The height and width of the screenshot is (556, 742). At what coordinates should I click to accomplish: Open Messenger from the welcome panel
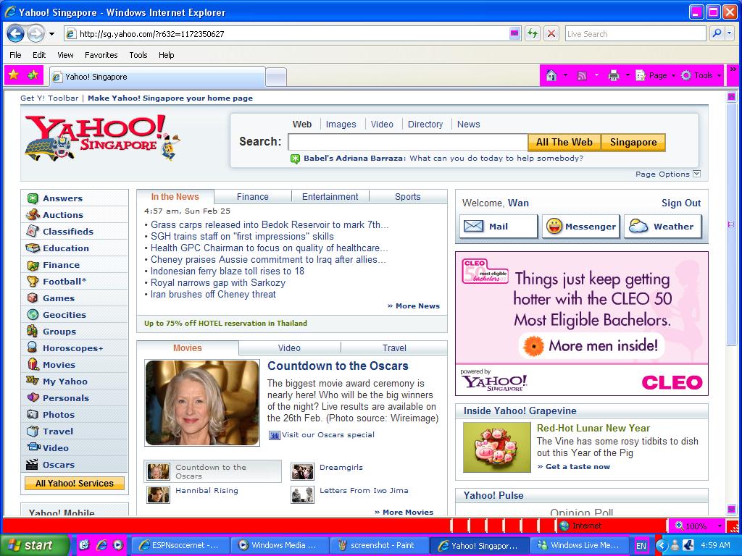tap(580, 227)
